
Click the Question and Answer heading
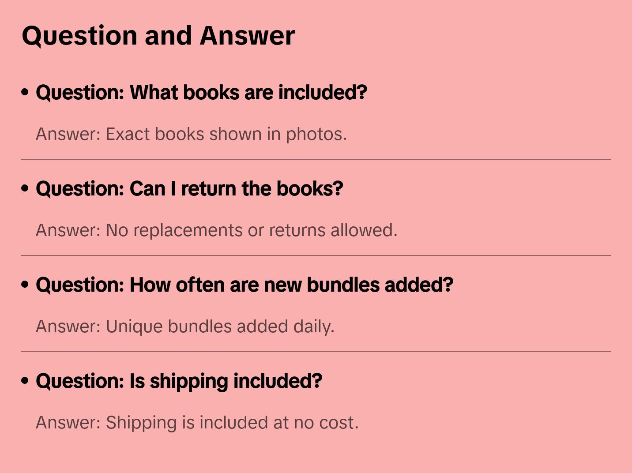pyautogui.click(x=158, y=35)
